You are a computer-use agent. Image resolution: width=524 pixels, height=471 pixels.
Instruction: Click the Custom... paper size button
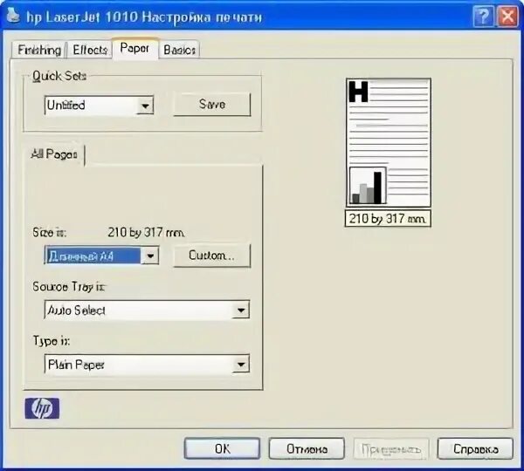[x=212, y=256]
